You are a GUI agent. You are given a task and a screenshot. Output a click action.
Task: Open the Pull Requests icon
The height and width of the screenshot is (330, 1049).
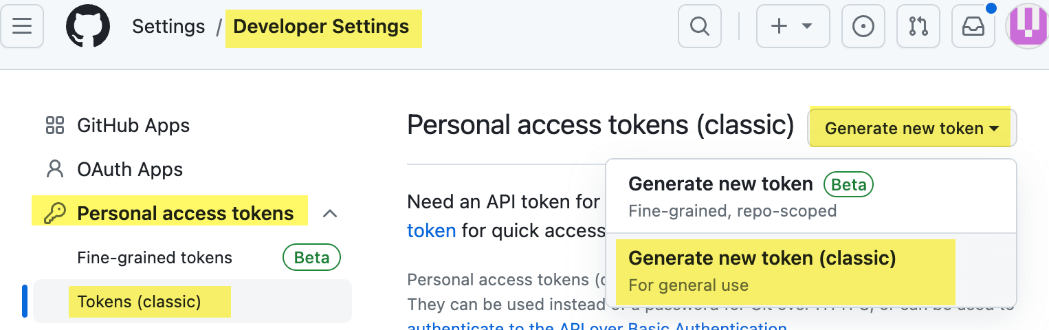pos(918,27)
